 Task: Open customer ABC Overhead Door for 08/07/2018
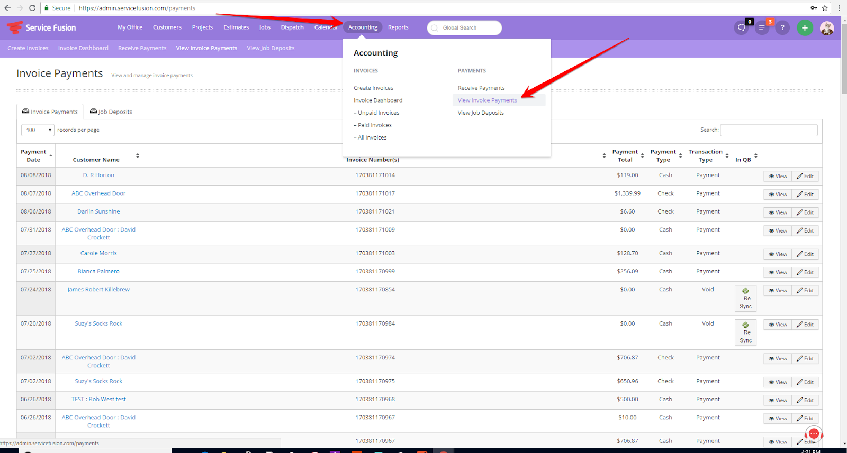coord(98,193)
